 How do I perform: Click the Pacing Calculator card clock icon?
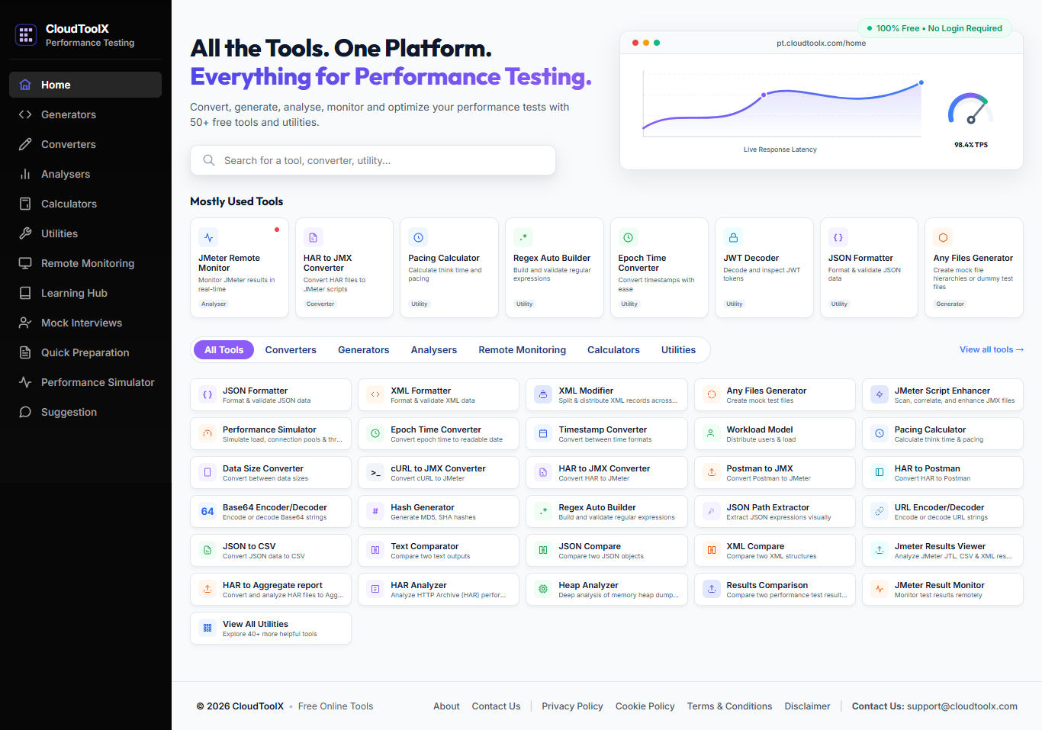pyautogui.click(x=418, y=237)
